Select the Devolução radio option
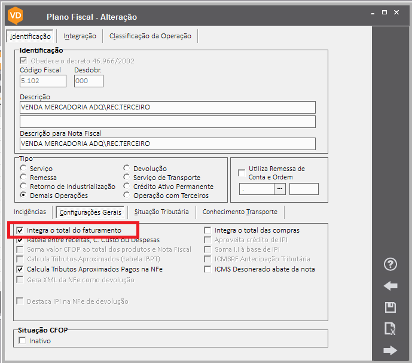412x363 pixels. 127,168
